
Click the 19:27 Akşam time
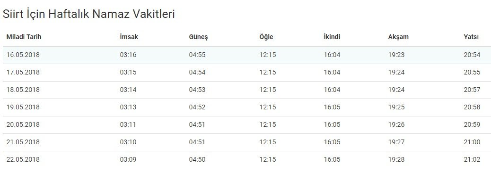(x=396, y=142)
